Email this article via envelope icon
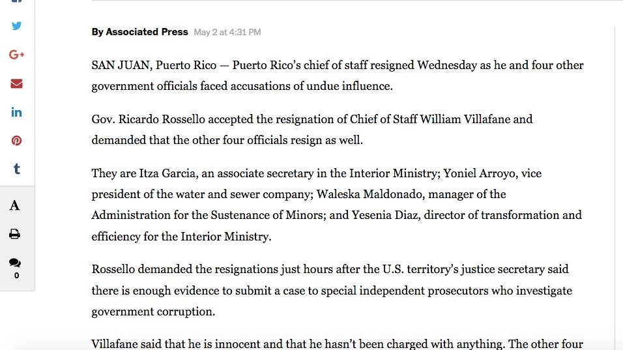 [16, 83]
